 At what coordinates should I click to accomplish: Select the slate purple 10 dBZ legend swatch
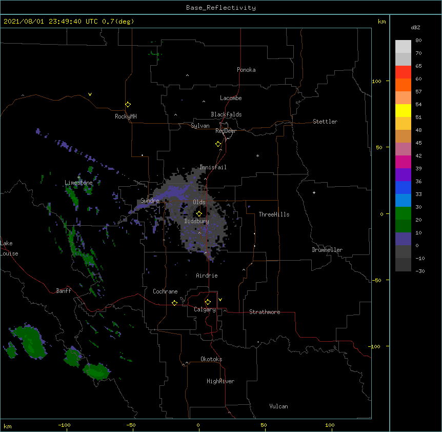click(403, 239)
